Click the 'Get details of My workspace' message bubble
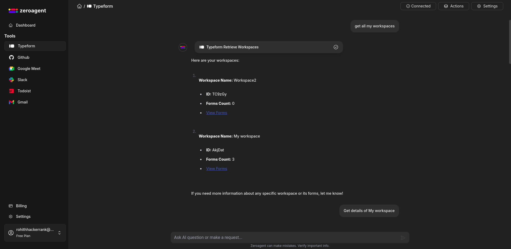Image resolution: width=511 pixels, height=249 pixels. click(369, 211)
